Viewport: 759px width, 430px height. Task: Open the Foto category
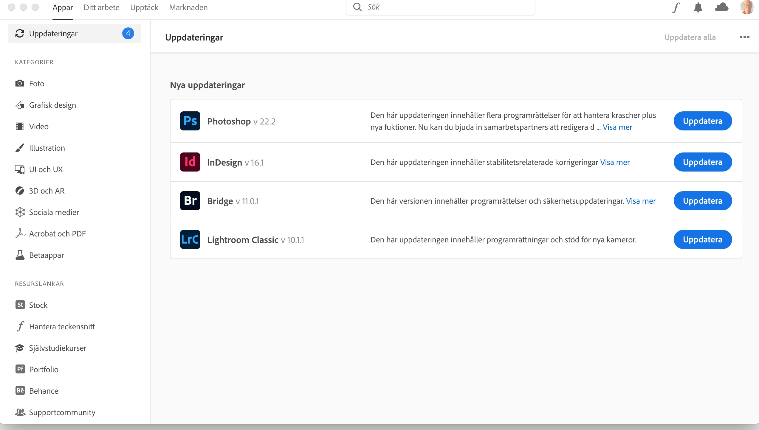(36, 84)
